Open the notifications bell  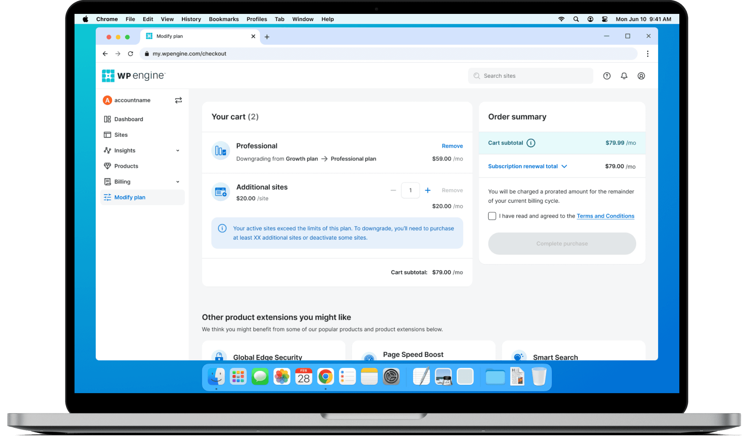click(624, 76)
